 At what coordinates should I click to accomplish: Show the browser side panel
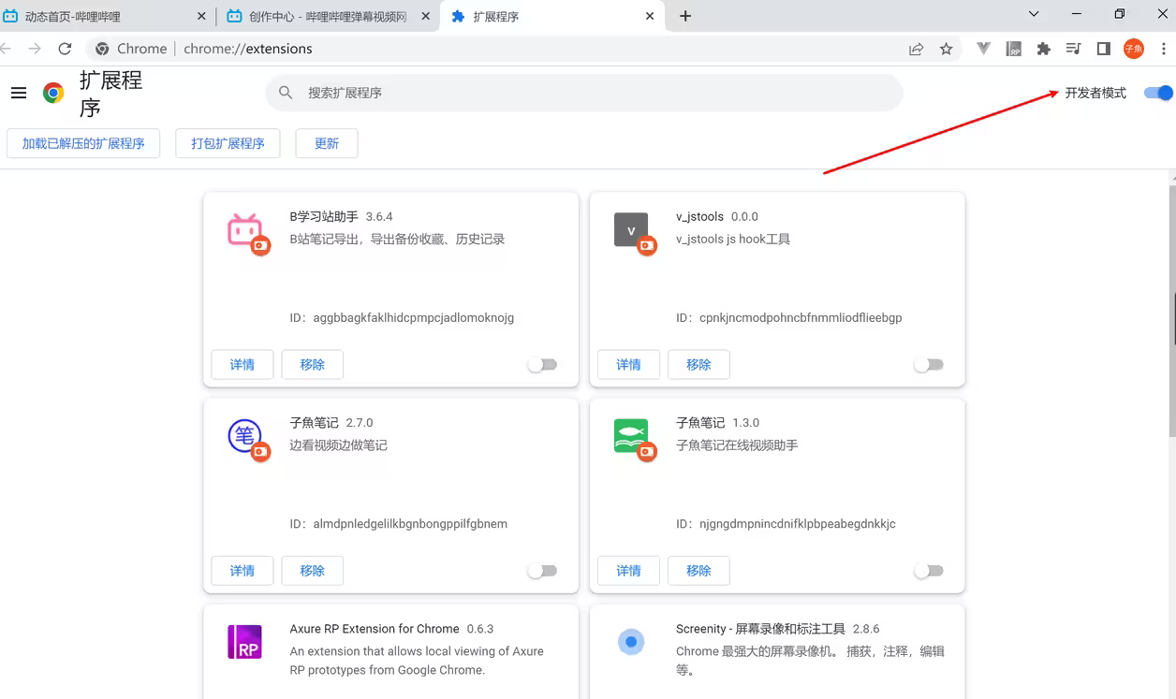coord(1103,49)
